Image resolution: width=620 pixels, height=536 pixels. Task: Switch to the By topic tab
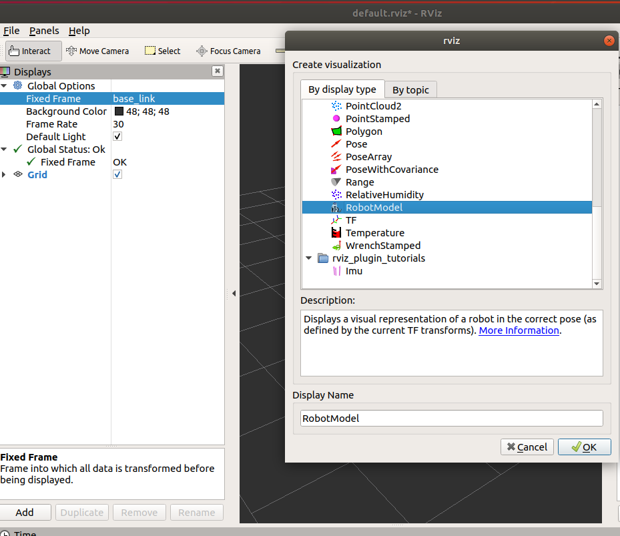[x=410, y=90]
